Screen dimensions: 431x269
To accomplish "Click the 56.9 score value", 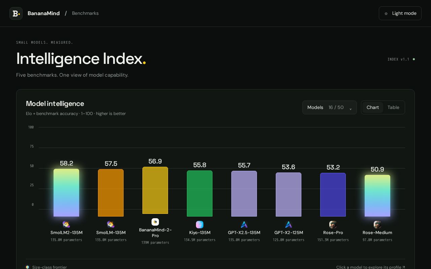I will (x=155, y=161).
